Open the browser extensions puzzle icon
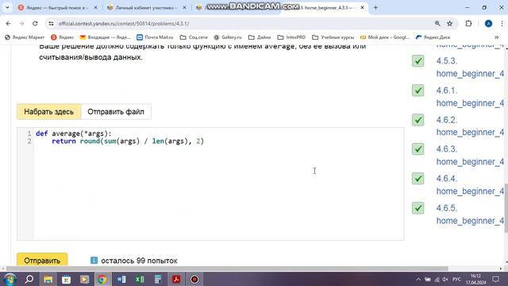The image size is (508, 286). [x=468, y=23]
